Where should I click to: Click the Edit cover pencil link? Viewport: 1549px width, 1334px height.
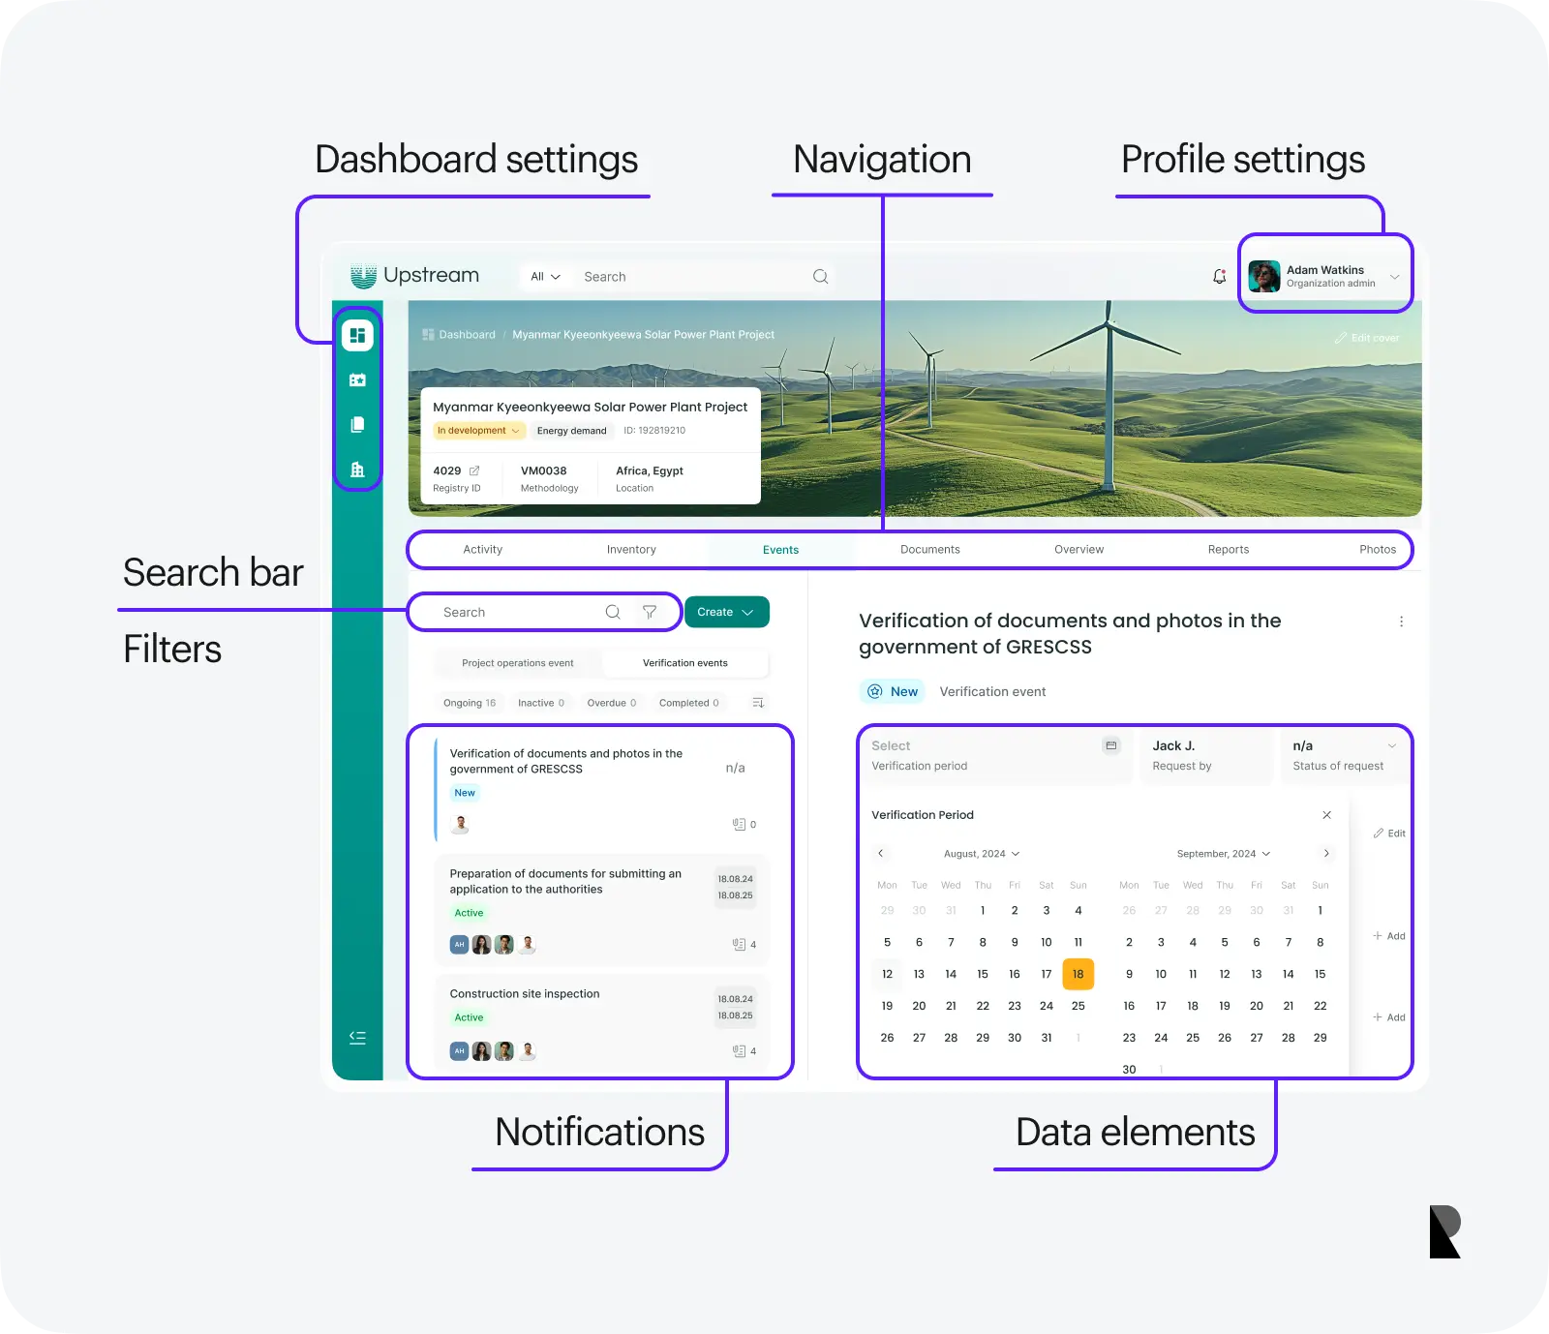[1367, 338]
